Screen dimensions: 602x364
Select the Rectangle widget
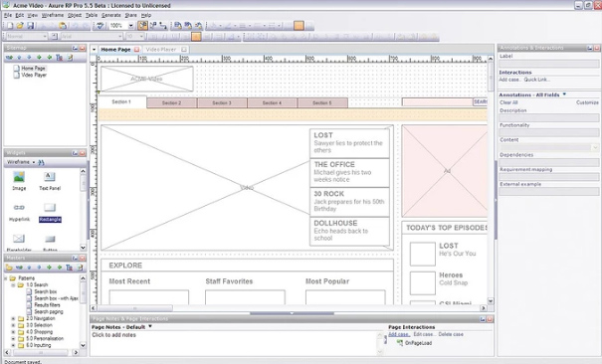tap(50, 212)
